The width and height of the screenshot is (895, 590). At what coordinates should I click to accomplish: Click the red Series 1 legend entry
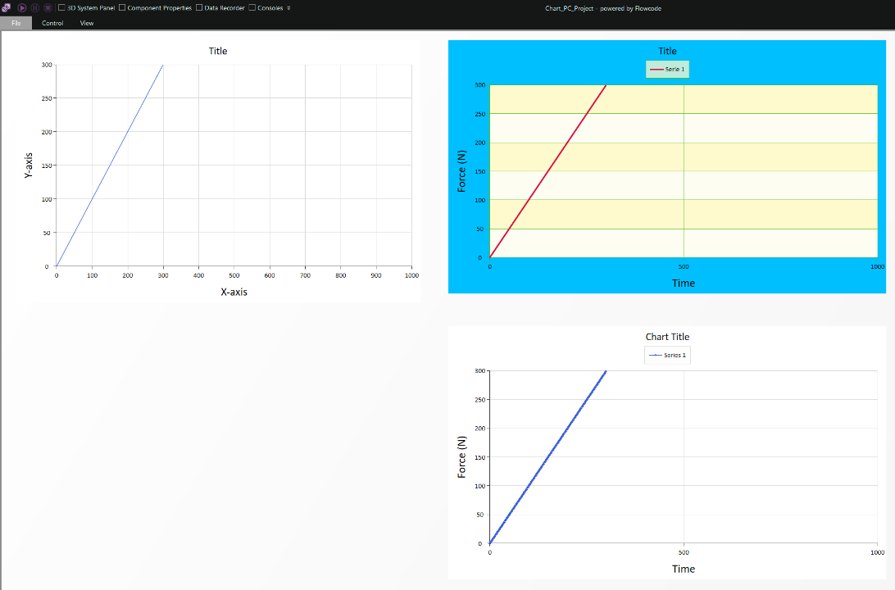pyautogui.click(x=667, y=70)
